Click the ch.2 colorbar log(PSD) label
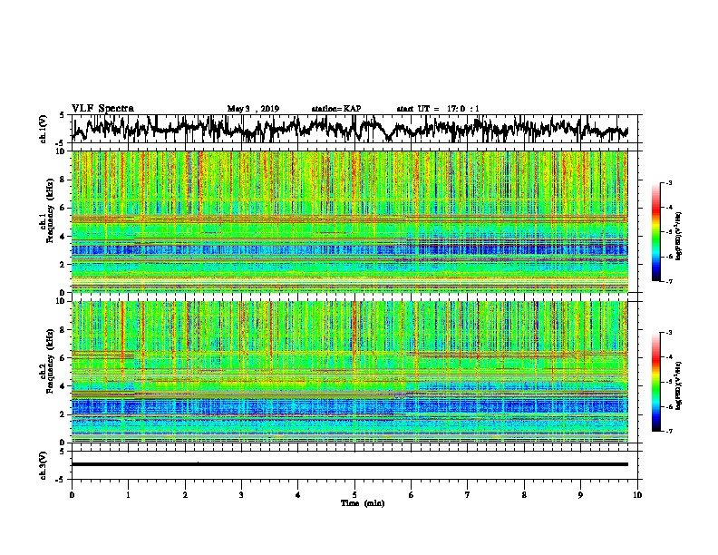 (678, 385)
